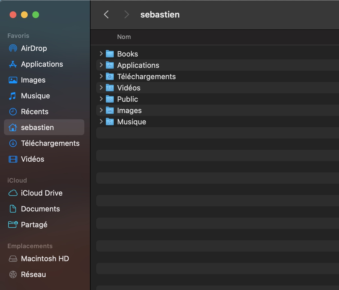Expand the Musique folder chevron in list

101,122
